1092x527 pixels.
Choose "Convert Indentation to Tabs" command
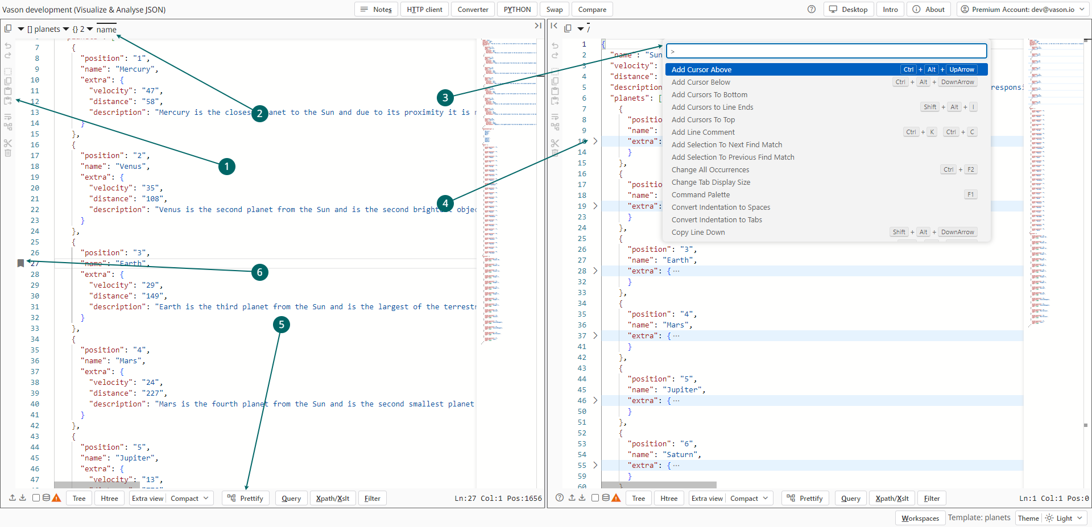pyautogui.click(x=717, y=220)
